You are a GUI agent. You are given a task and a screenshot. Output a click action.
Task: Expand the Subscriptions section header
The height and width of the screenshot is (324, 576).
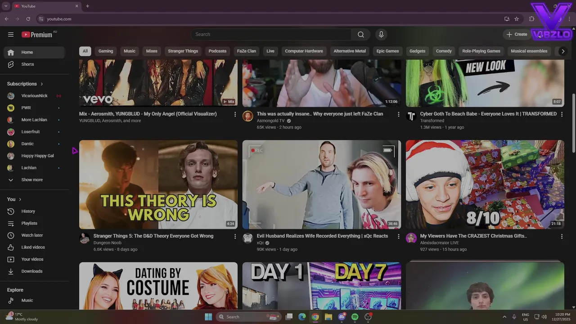pyautogui.click(x=25, y=84)
